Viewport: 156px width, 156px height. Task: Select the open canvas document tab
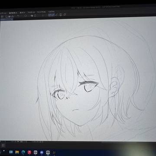pyautogui.click(x=6, y=19)
